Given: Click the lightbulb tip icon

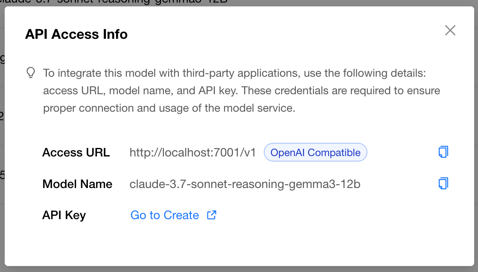Looking at the screenshot, I should tap(31, 73).
